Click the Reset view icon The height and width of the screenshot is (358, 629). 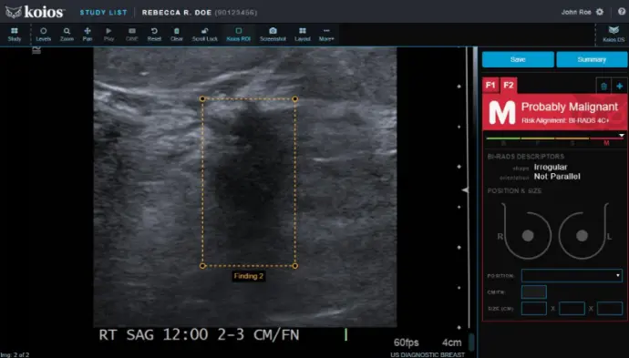[154, 34]
